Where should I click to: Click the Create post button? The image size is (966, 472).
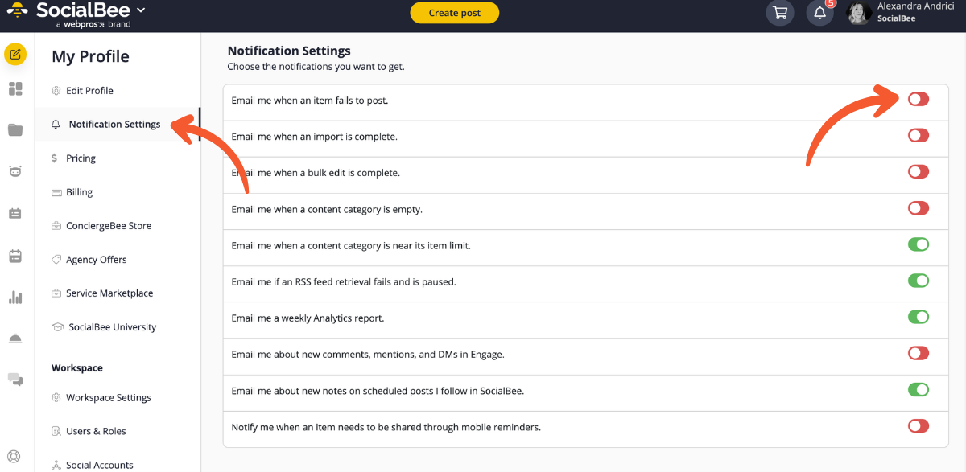[x=454, y=13]
